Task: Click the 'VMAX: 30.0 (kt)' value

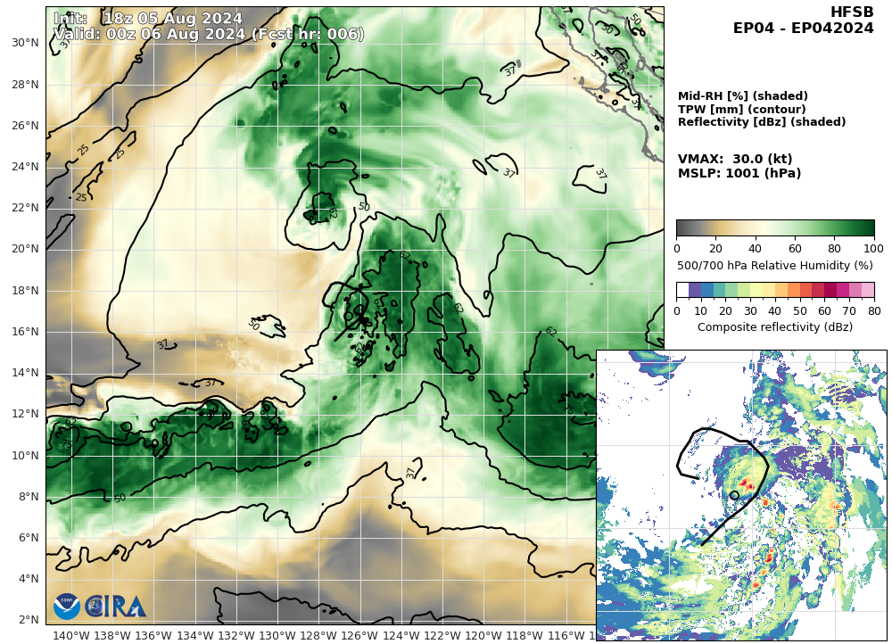Action: (734, 159)
